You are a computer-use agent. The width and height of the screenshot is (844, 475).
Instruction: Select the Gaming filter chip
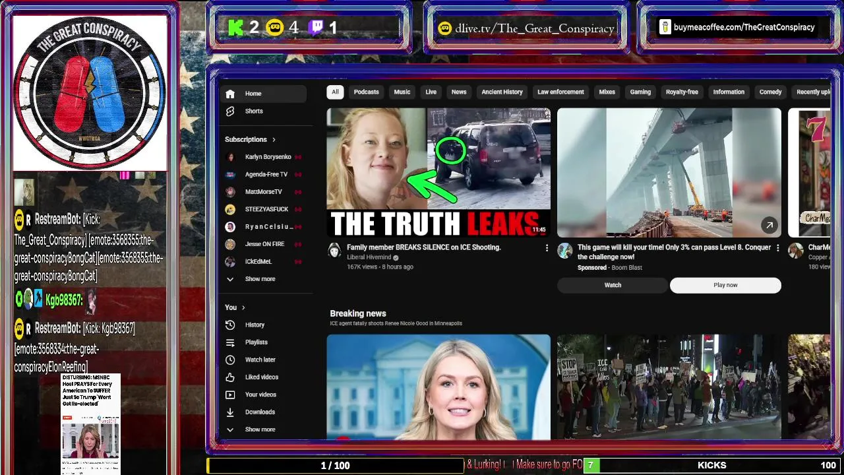point(640,92)
